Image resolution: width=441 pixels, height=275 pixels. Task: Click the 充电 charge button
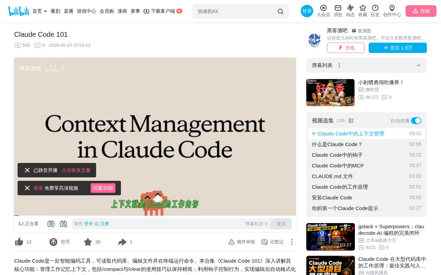point(346,48)
